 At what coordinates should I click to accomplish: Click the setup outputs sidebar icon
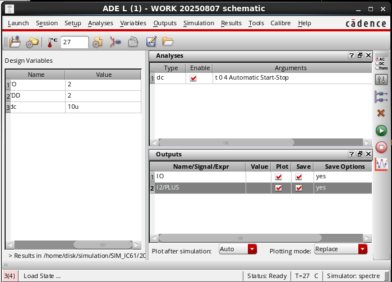[x=381, y=97]
